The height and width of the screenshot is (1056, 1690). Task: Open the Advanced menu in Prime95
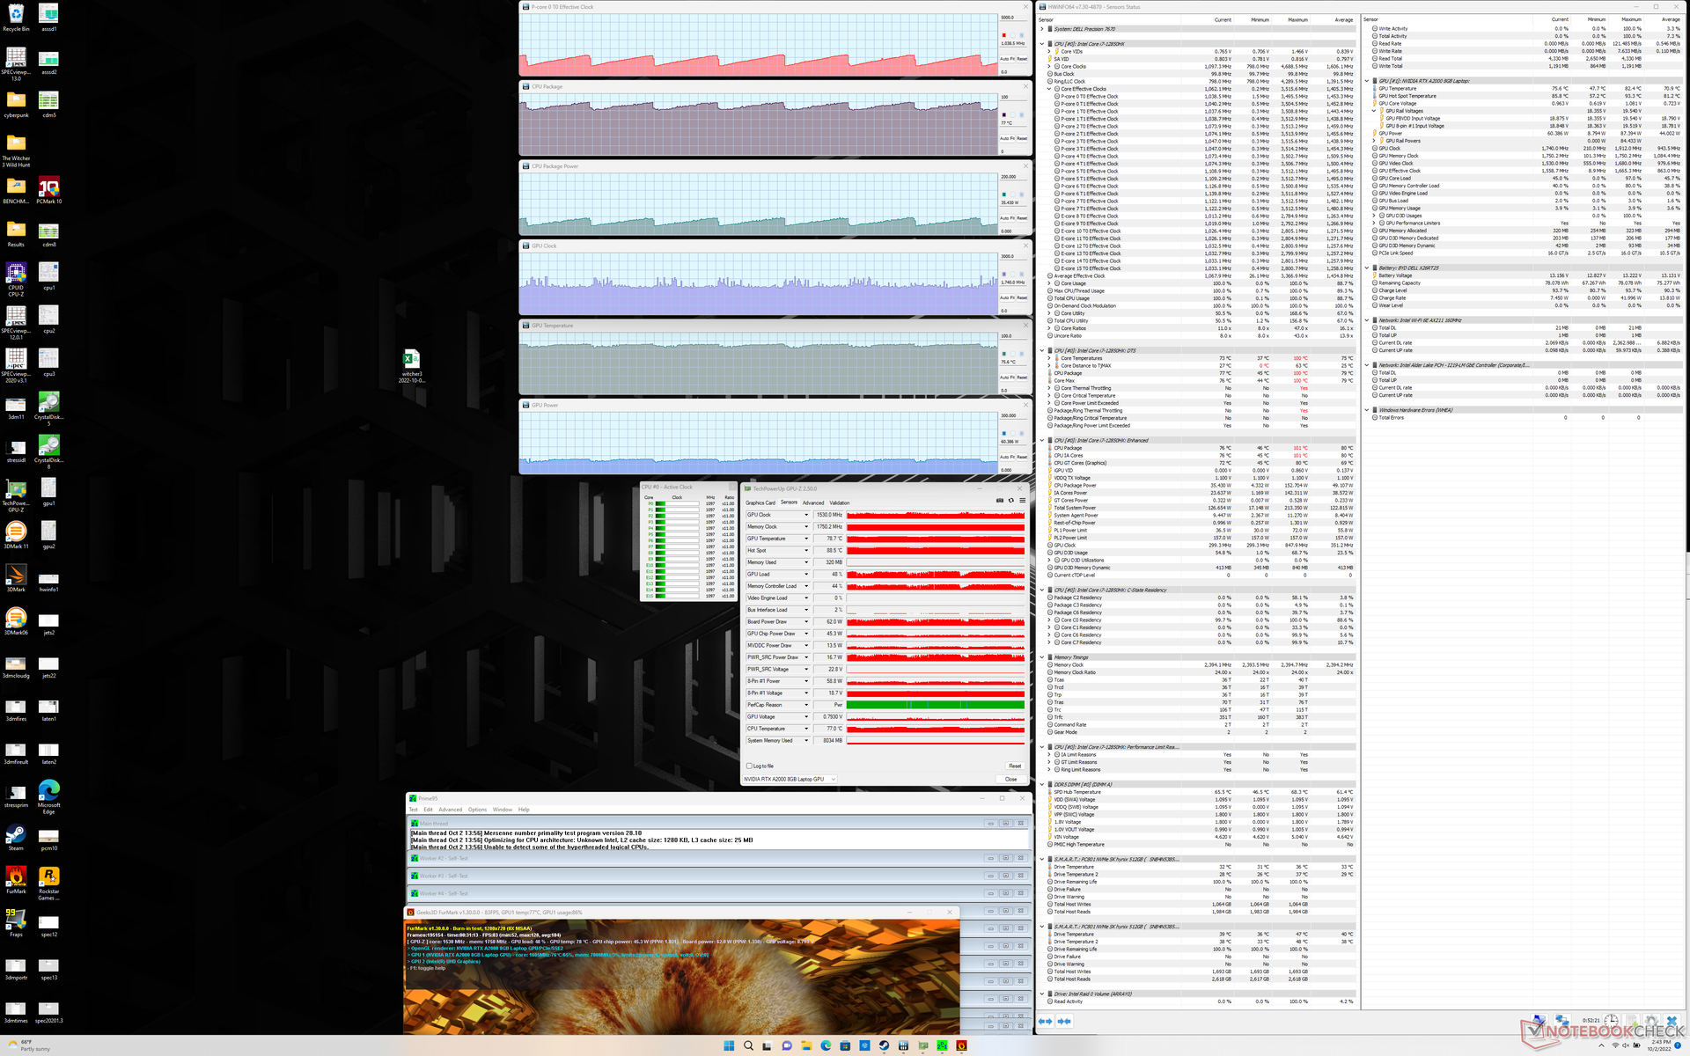coord(450,810)
